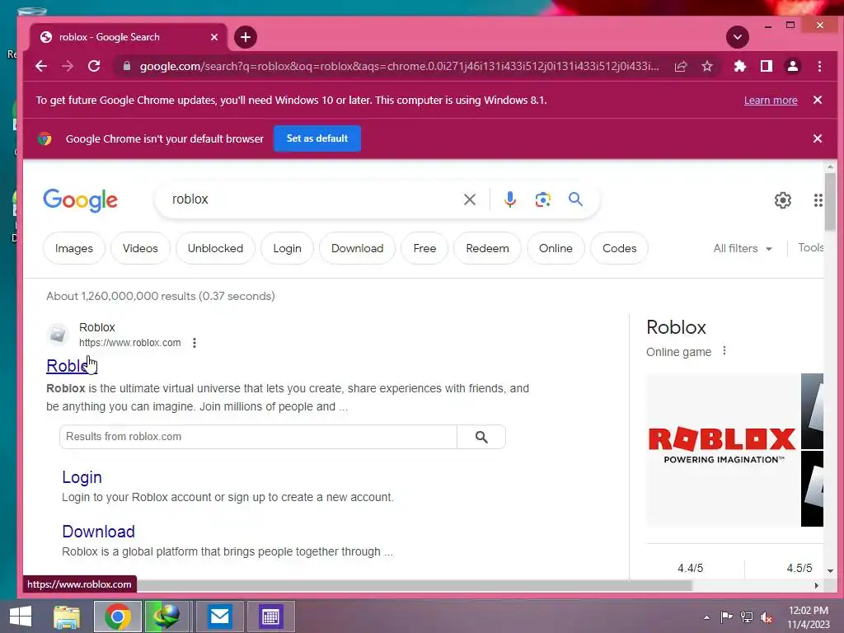Click the muted volume tray icon
The image size is (844, 633).
tap(767, 617)
